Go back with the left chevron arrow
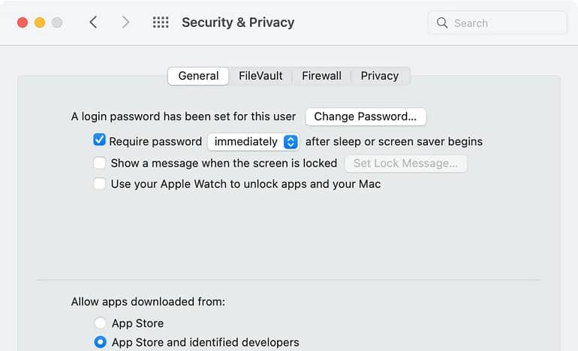The width and height of the screenshot is (578, 351). [x=93, y=23]
